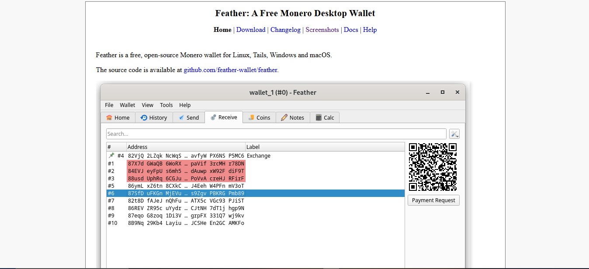The height and width of the screenshot is (269, 589).
Task: Select the address starting with 86ymL
Action: (x=186, y=186)
